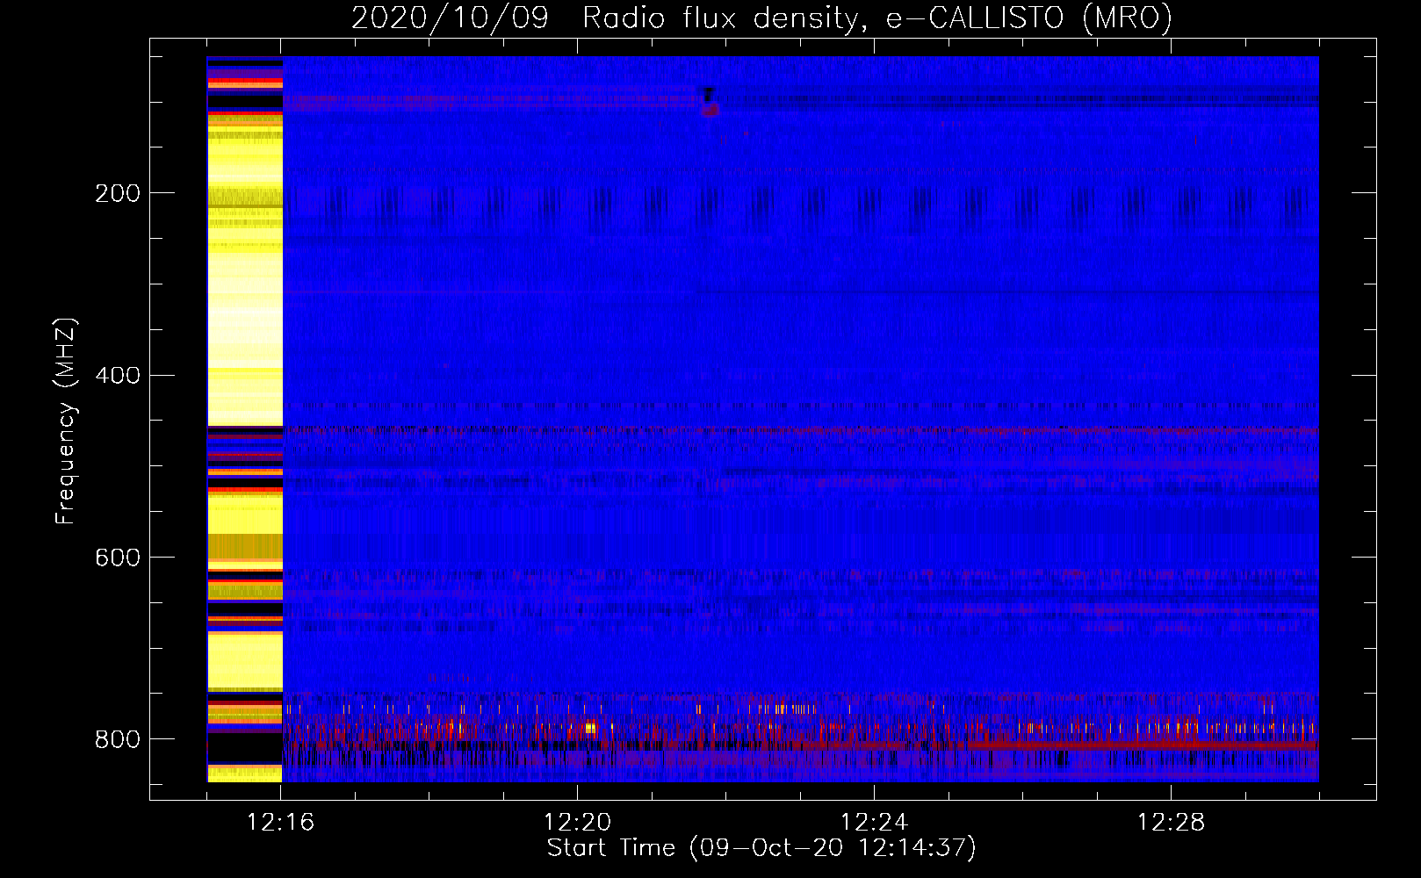
Task: Click the small red feature near 12:22 at top
Action: tap(710, 110)
